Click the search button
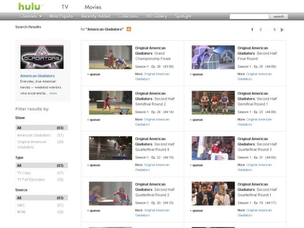The width and height of the screenshot is (304, 228). [279, 17]
